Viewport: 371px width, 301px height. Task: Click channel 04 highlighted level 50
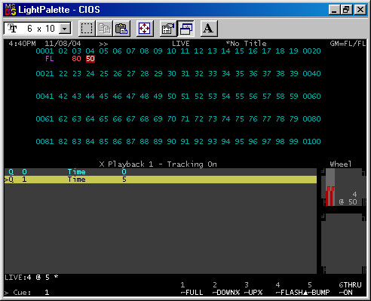coord(90,59)
